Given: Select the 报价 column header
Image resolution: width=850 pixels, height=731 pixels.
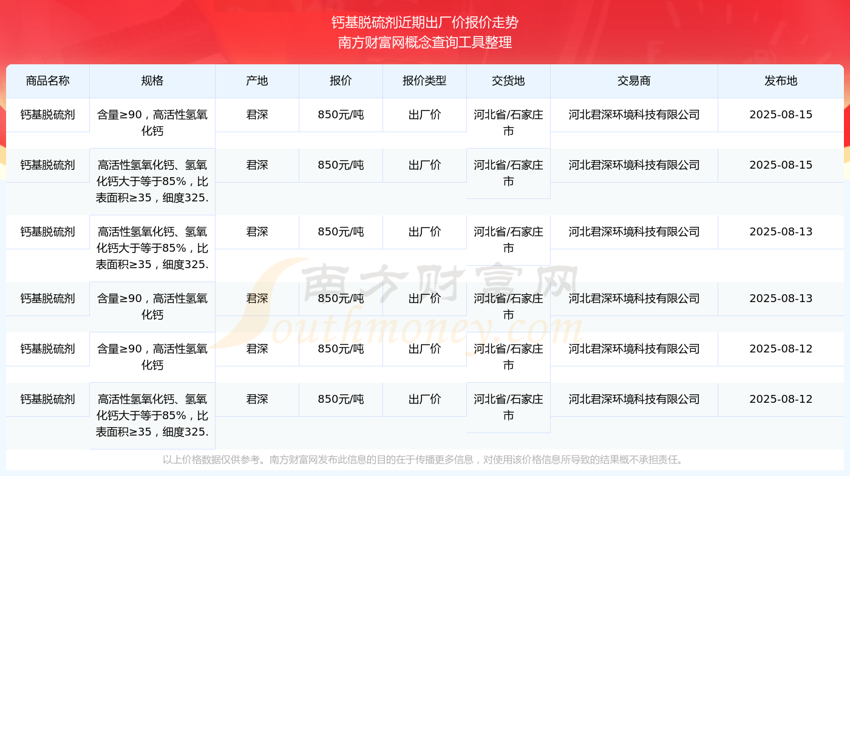Looking at the screenshot, I should click(341, 81).
